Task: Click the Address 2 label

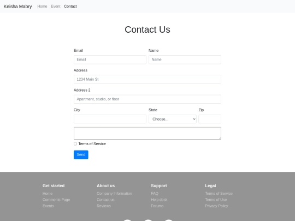Action: coord(82,90)
